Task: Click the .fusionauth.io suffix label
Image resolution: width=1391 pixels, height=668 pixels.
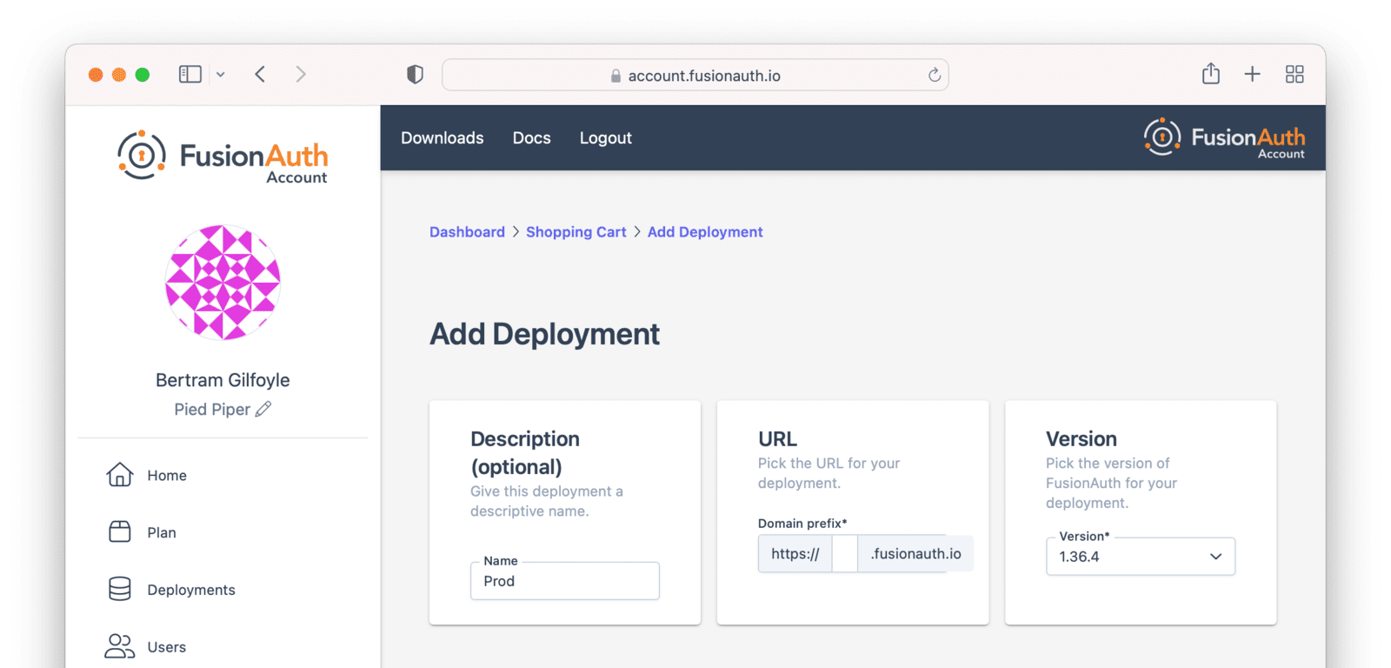Action: pos(915,553)
